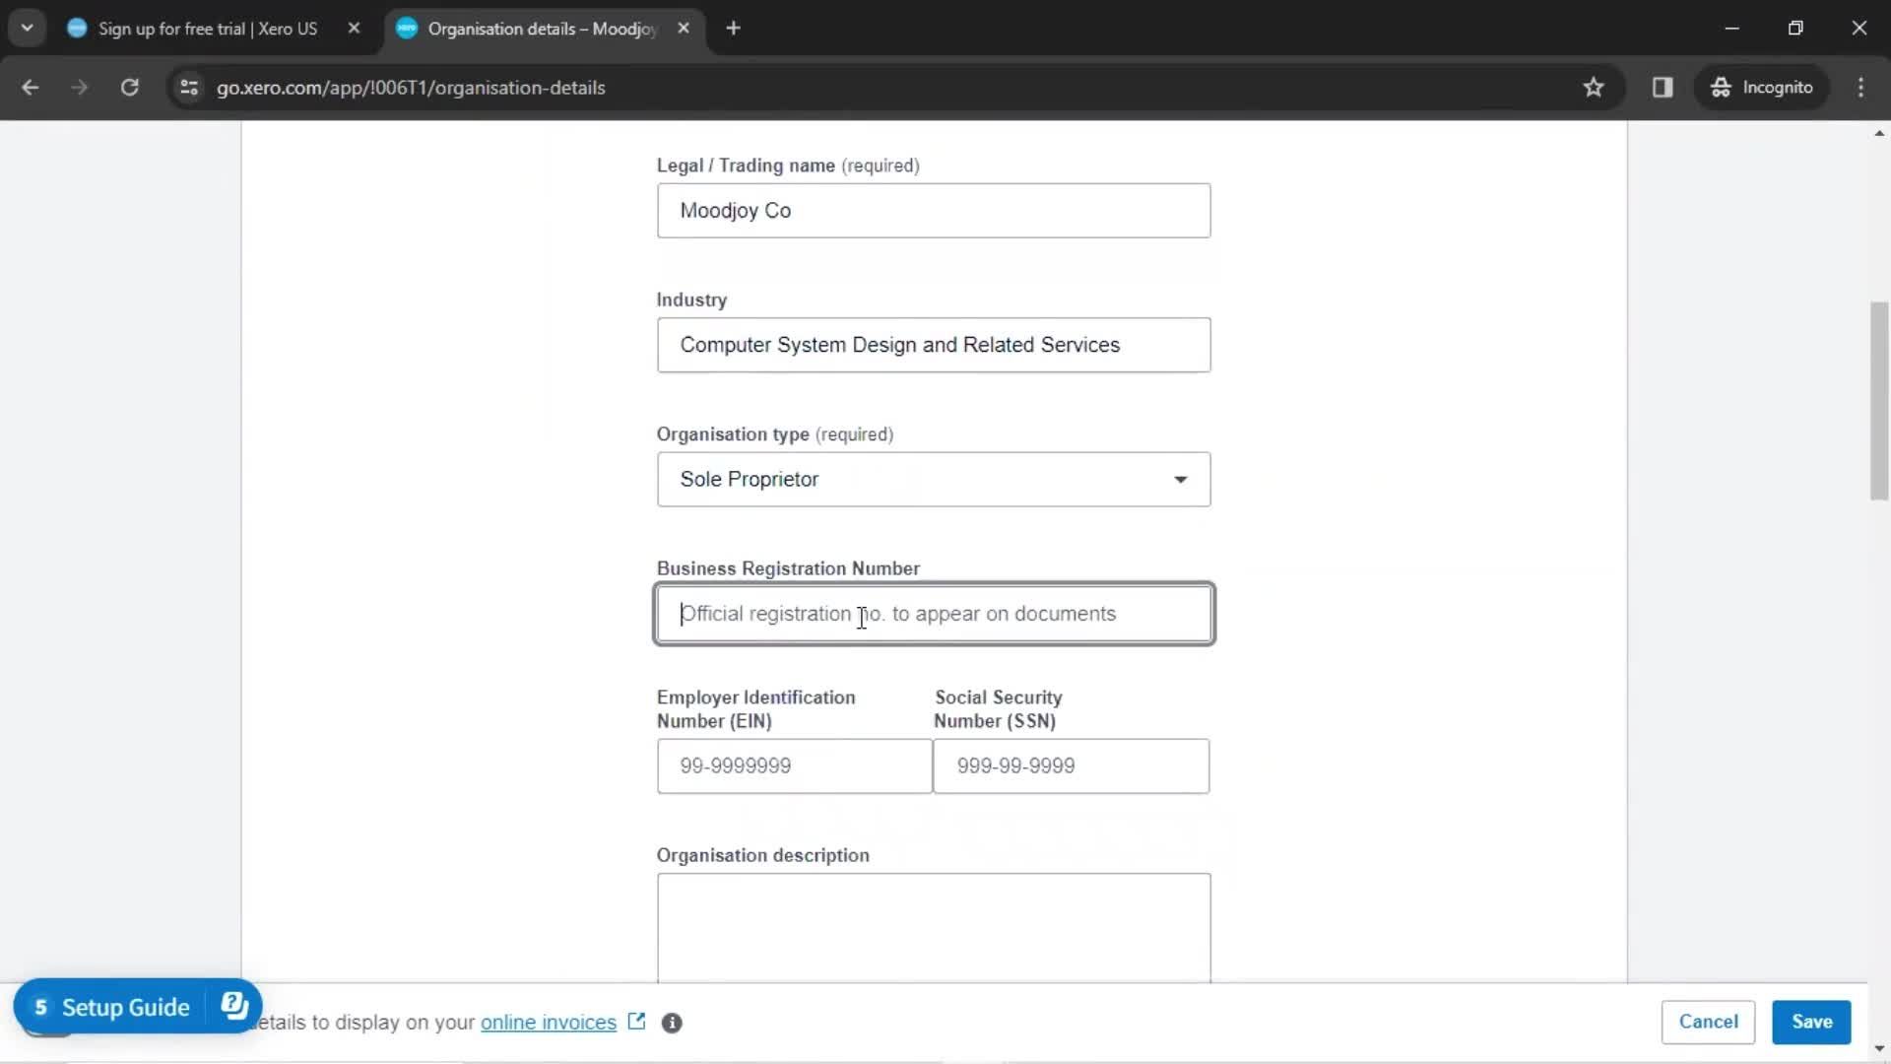This screenshot has height=1064, width=1891.
Task: Click the browser forward arrow
Action: coord(80,88)
